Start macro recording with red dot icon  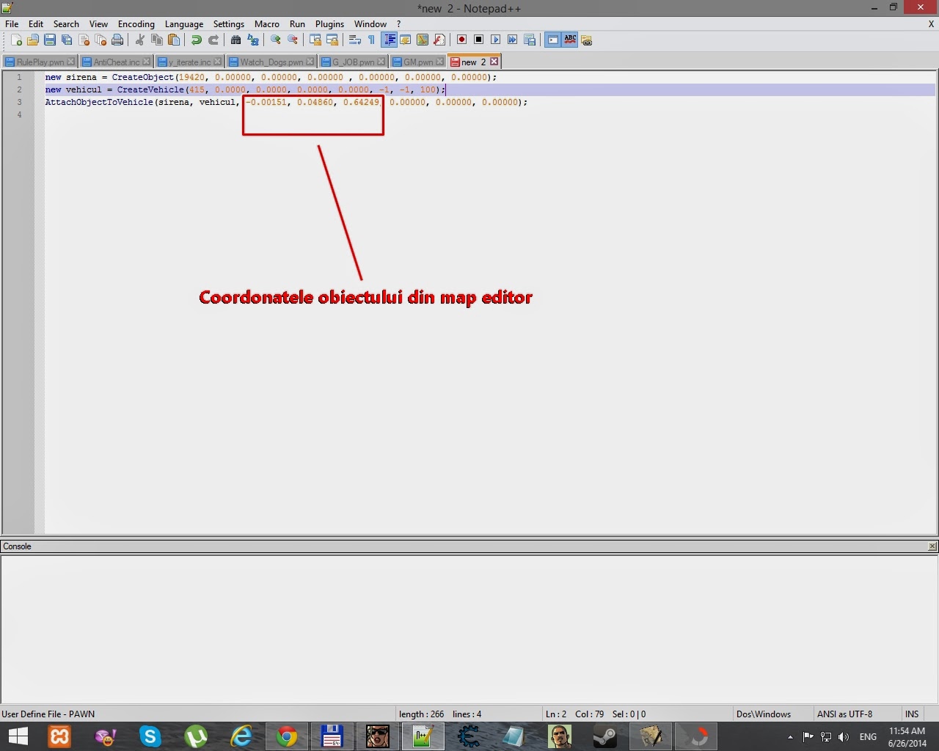coord(462,40)
